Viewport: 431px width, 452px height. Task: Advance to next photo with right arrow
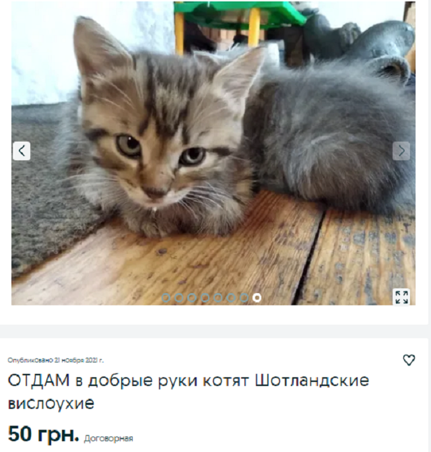pyautogui.click(x=401, y=151)
